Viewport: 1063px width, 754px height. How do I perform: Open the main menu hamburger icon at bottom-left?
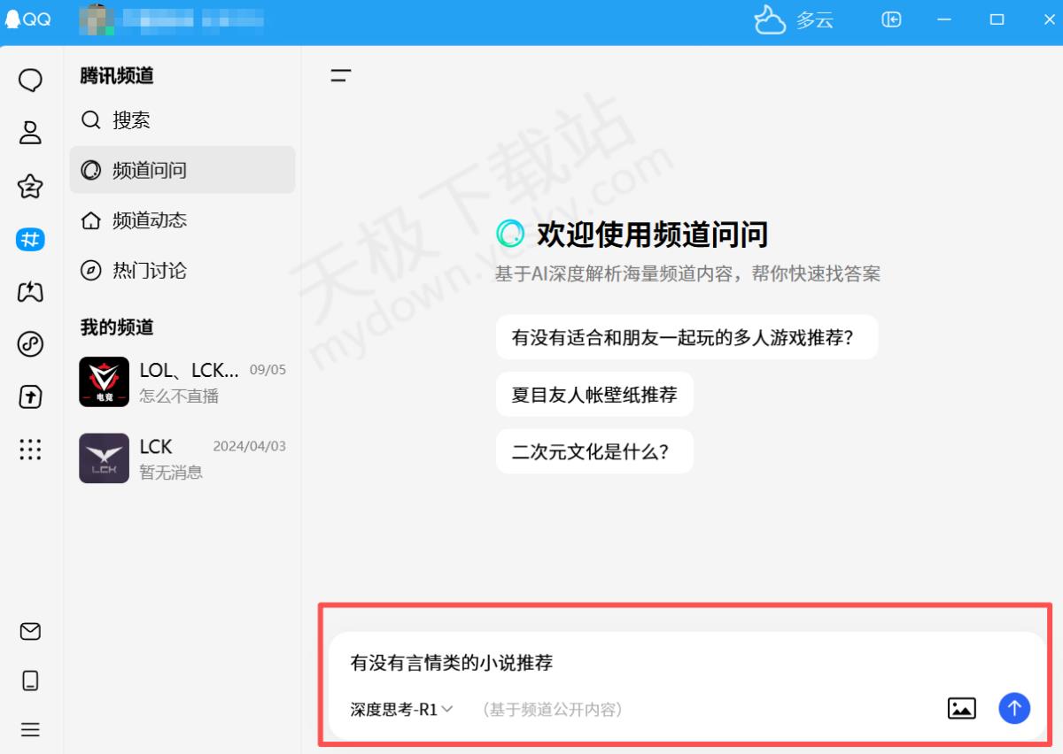click(x=30, y=730)
